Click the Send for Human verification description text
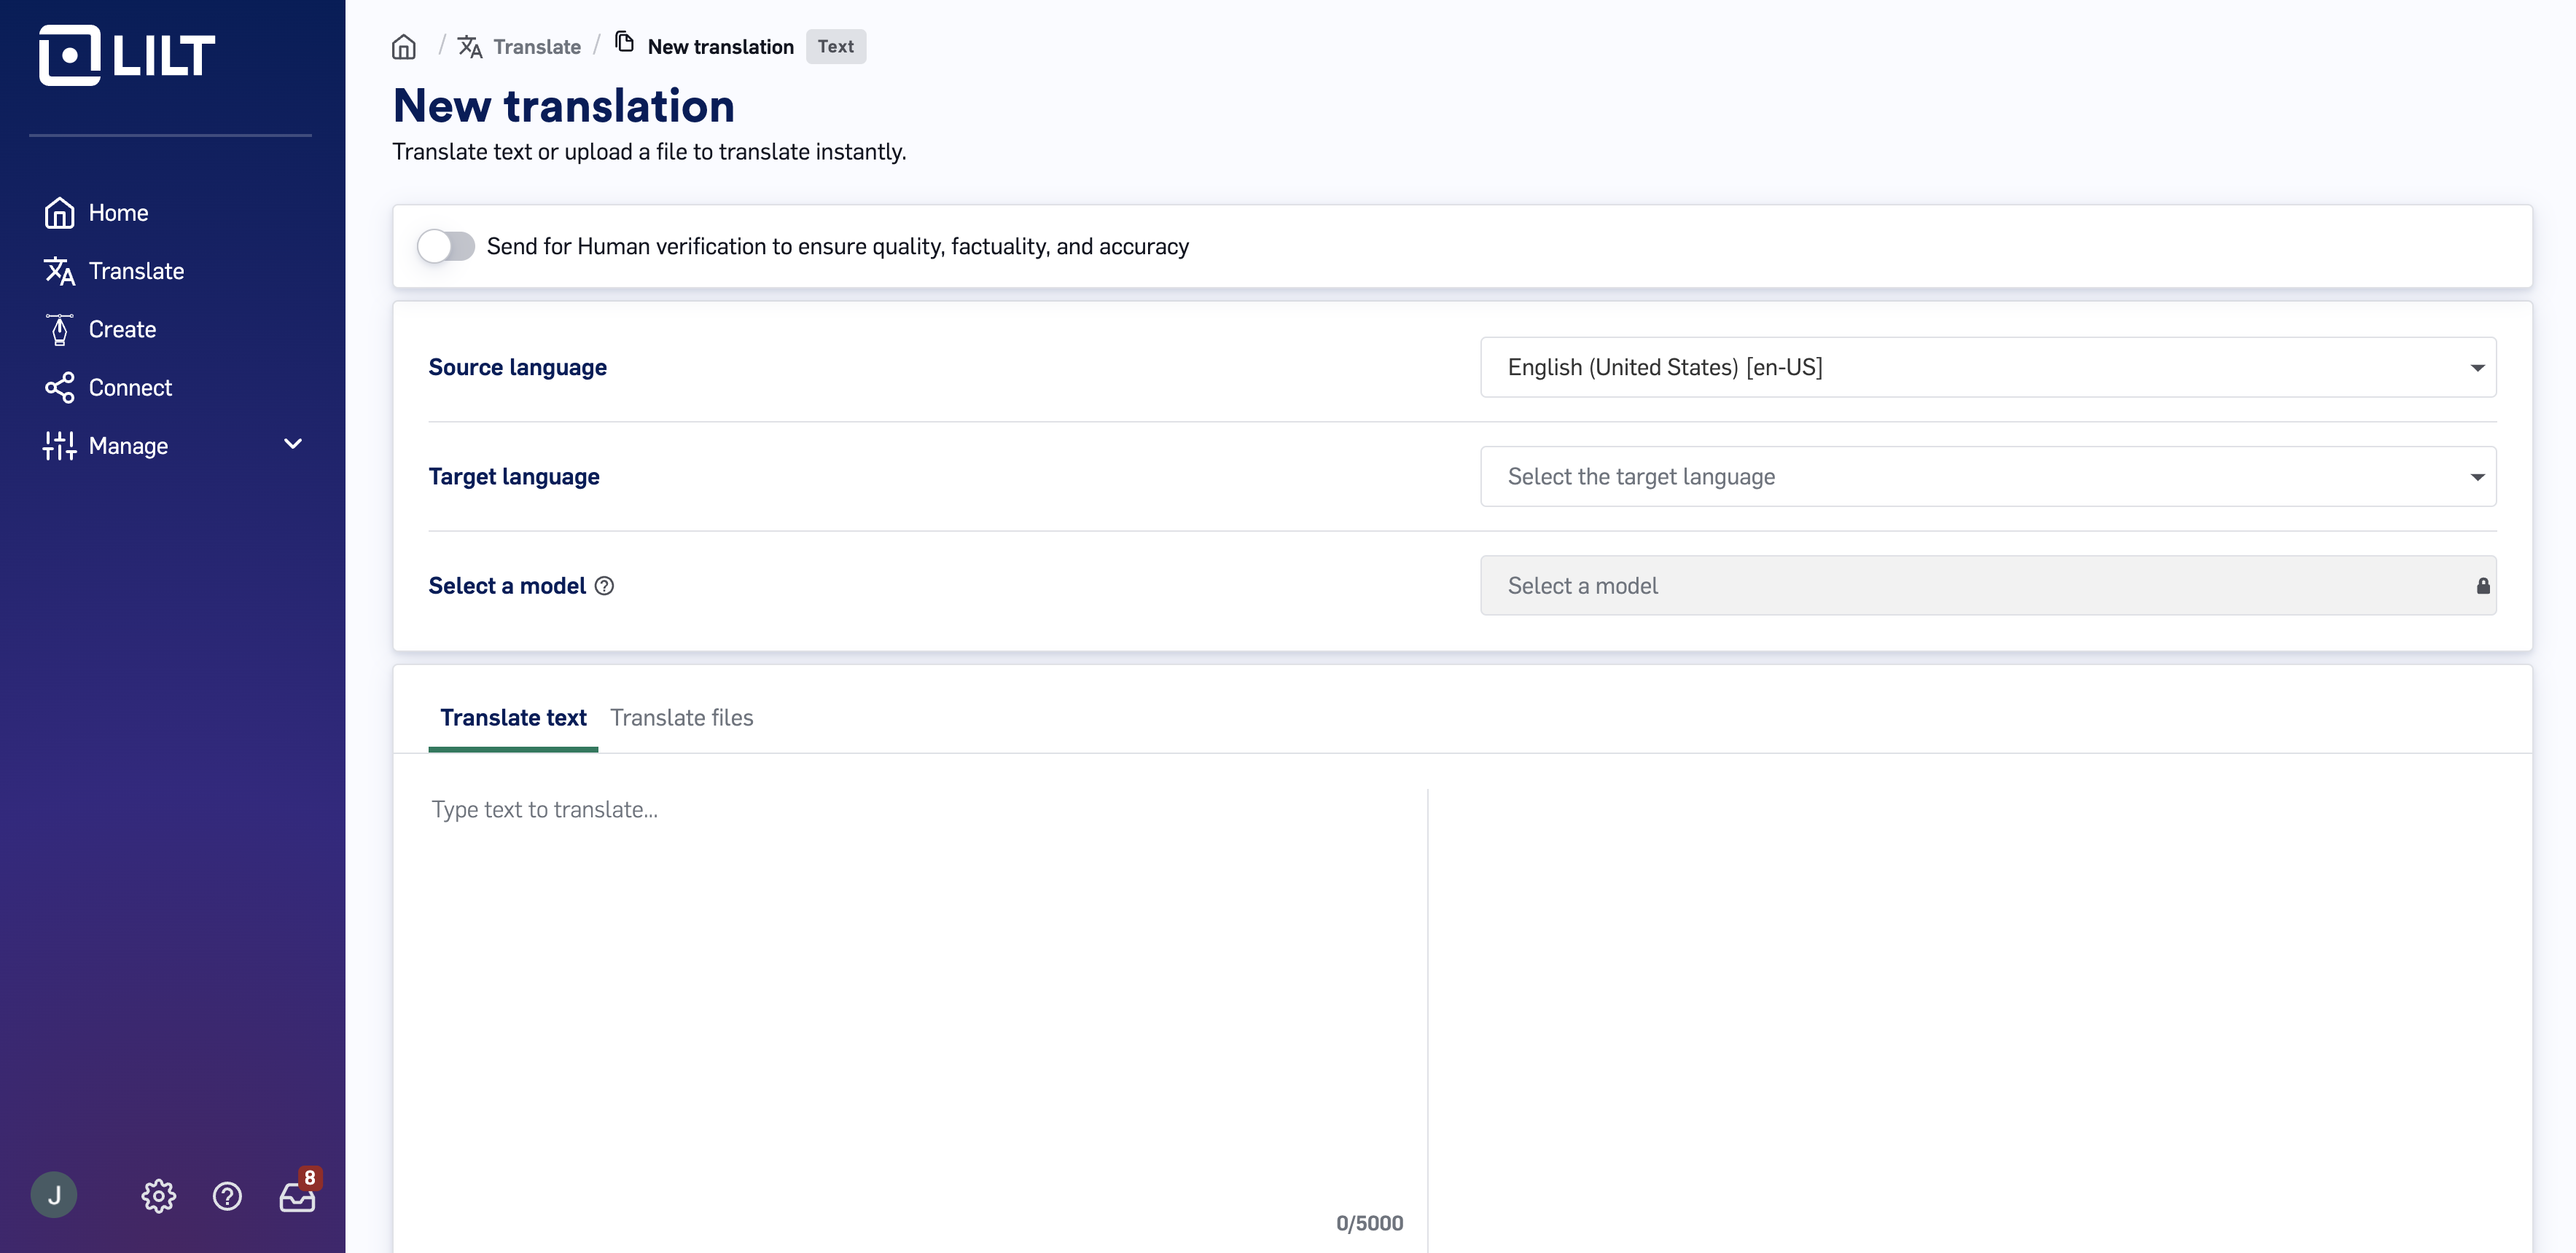The width and height of the screenshot is (2576, 1253). (838, 246)
